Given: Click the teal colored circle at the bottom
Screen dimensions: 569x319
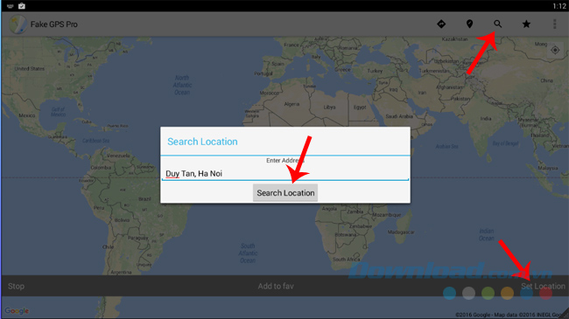Looking at the screenshot, I should (x=449, y=293).
